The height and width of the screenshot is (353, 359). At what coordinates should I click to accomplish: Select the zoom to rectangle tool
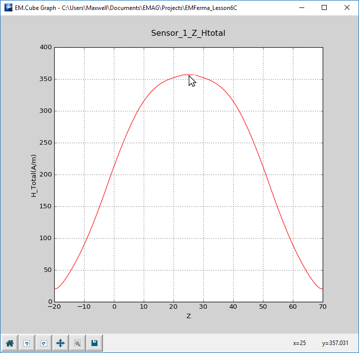pos(78,343)
